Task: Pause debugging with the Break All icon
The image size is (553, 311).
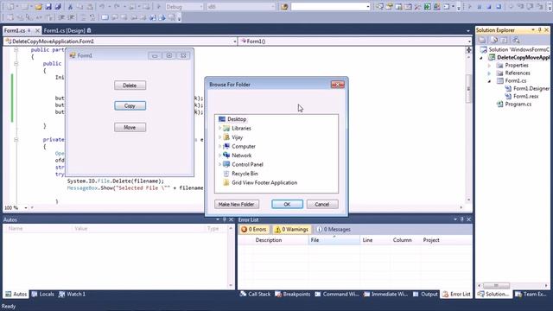Action: click(x=480, y=7)
